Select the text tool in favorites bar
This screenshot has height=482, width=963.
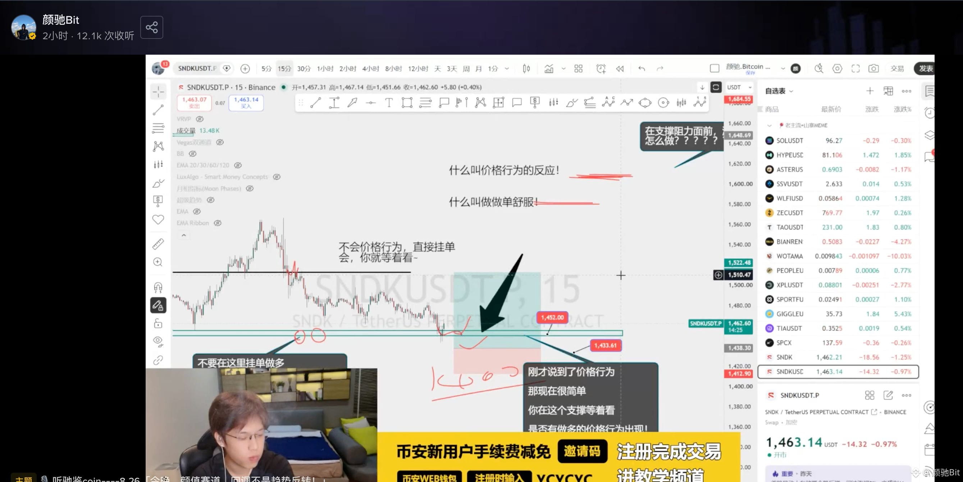[389, 102]
